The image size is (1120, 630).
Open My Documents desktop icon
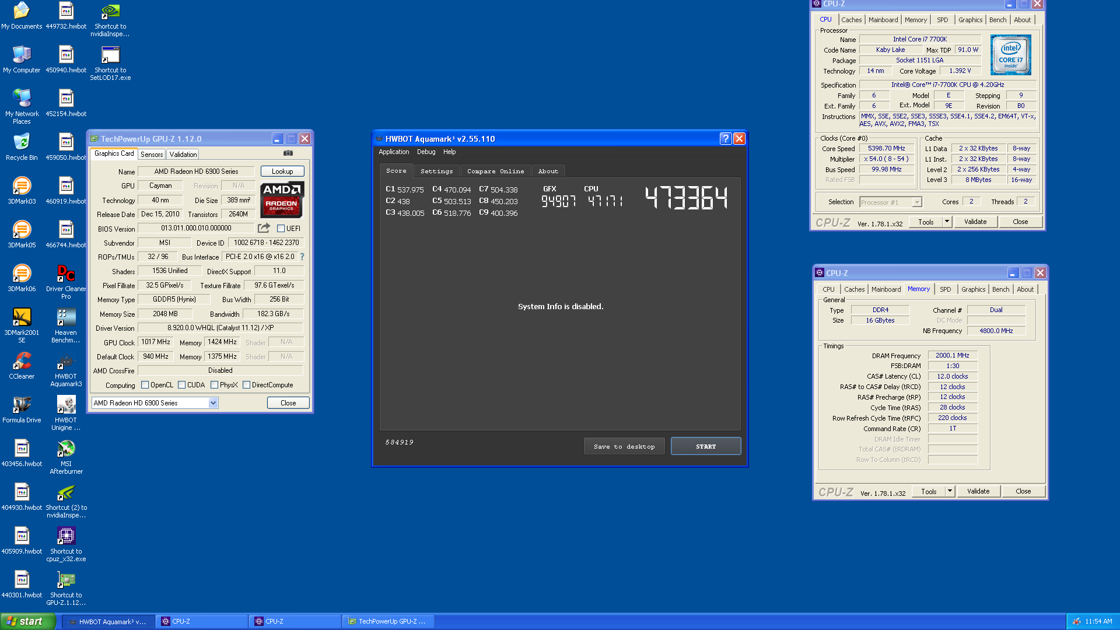point(22,16)
